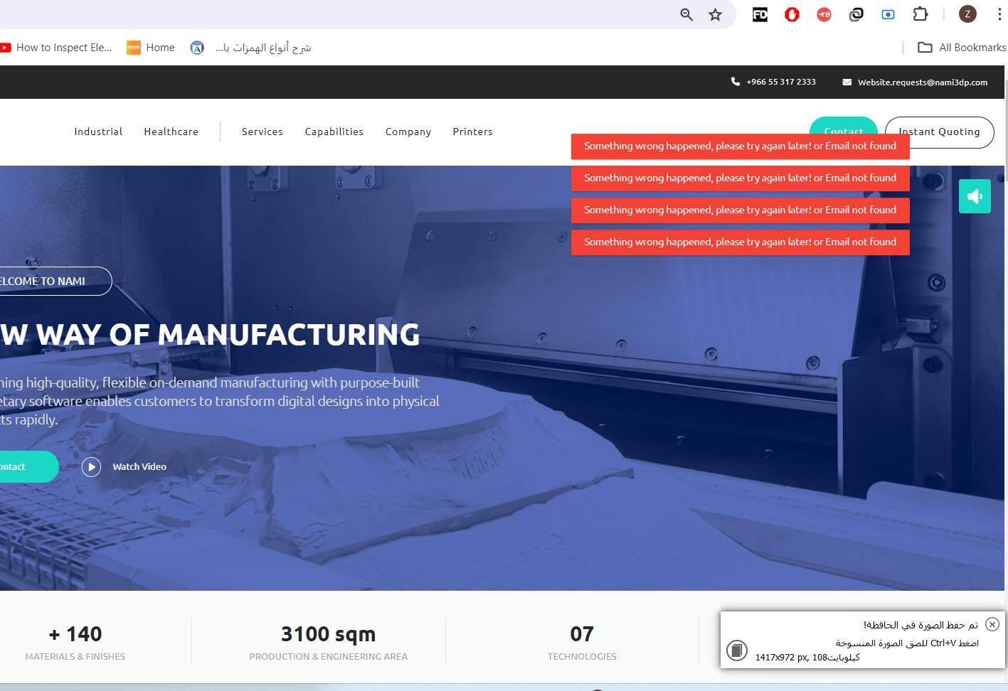Click the 07 Technologies stat
The image size is (1008, 691).
click(x=582, y=642)
